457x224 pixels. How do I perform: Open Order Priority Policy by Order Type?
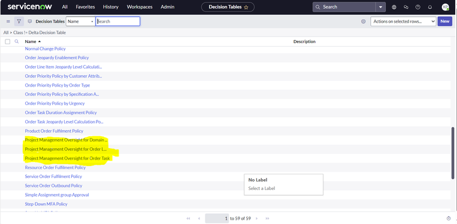[57, 85]
